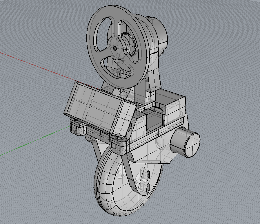Click the lower slot on the bottom wheel
The height and width of the screenshot is (224, 260).
click(148, 188)
